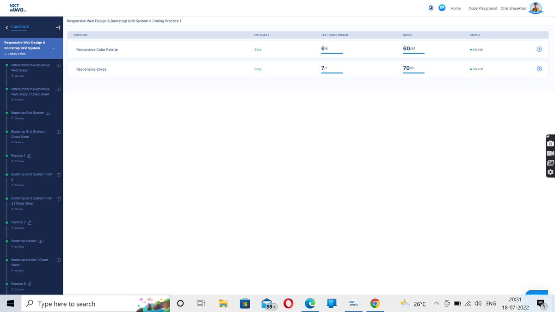Open the Responsive Color Palette question

[x=97, y=49]
